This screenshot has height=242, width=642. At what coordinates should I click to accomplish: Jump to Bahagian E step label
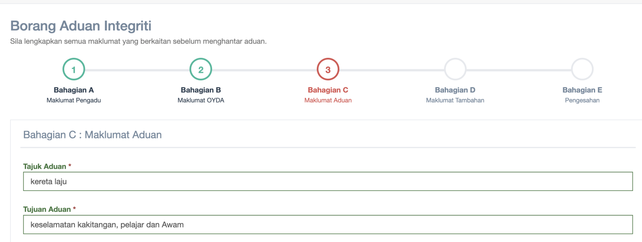click(582, 90)
